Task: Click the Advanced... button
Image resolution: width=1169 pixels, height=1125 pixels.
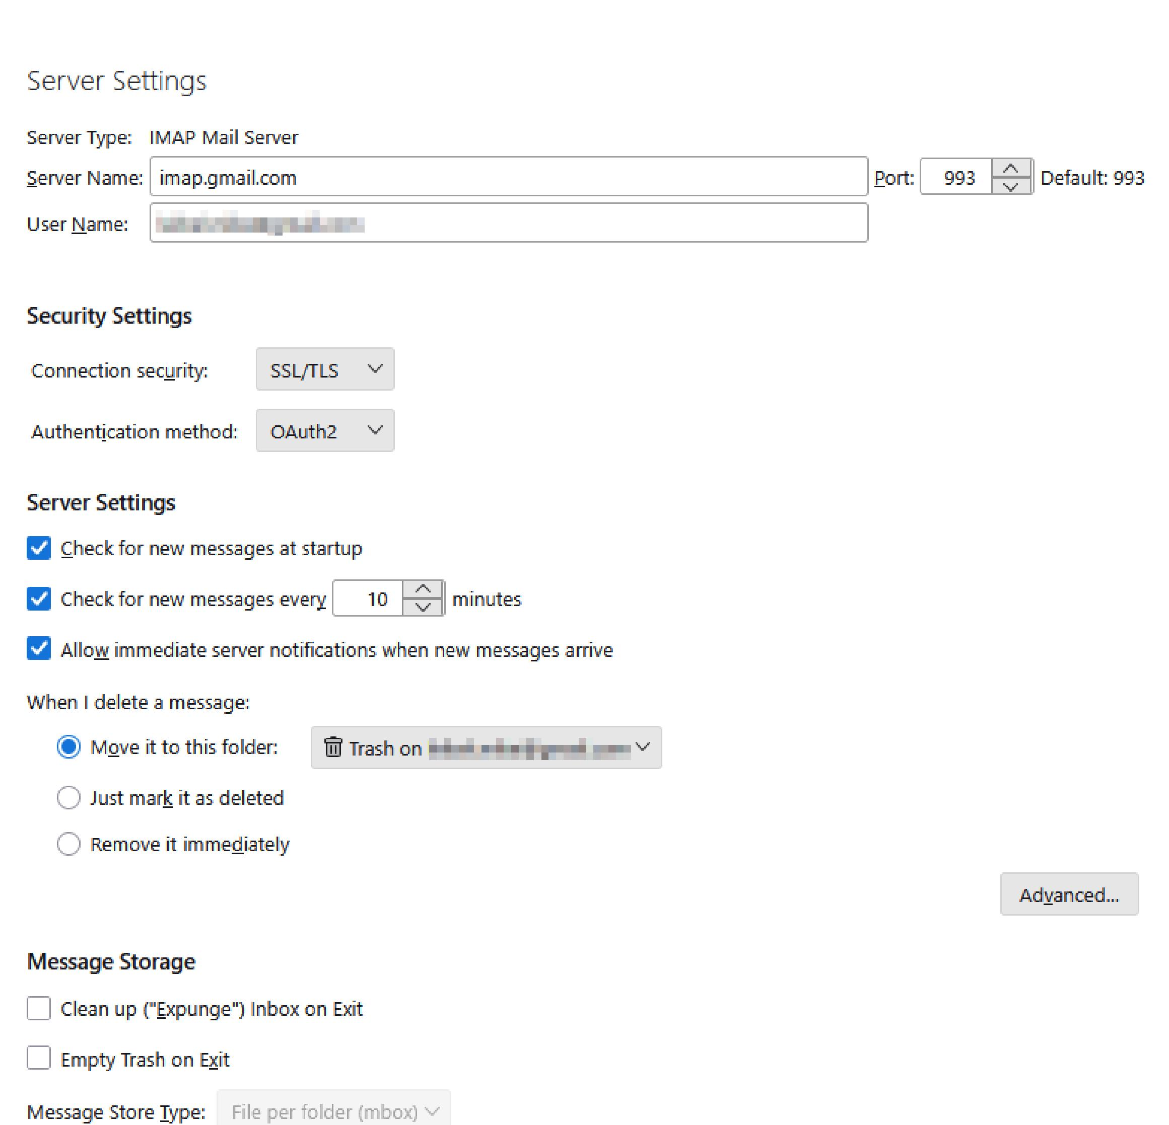Action: coord(1069,894)
